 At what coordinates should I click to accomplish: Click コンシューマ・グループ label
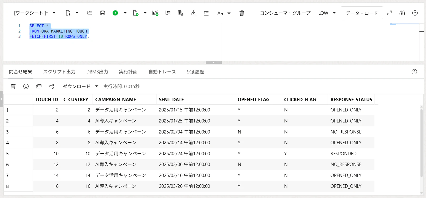(286, 13)
